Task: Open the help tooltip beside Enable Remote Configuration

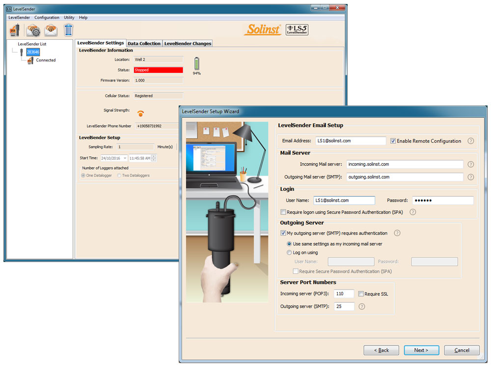Action: (471, 141)
